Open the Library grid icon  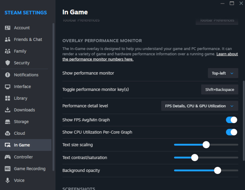coord(8,98)
